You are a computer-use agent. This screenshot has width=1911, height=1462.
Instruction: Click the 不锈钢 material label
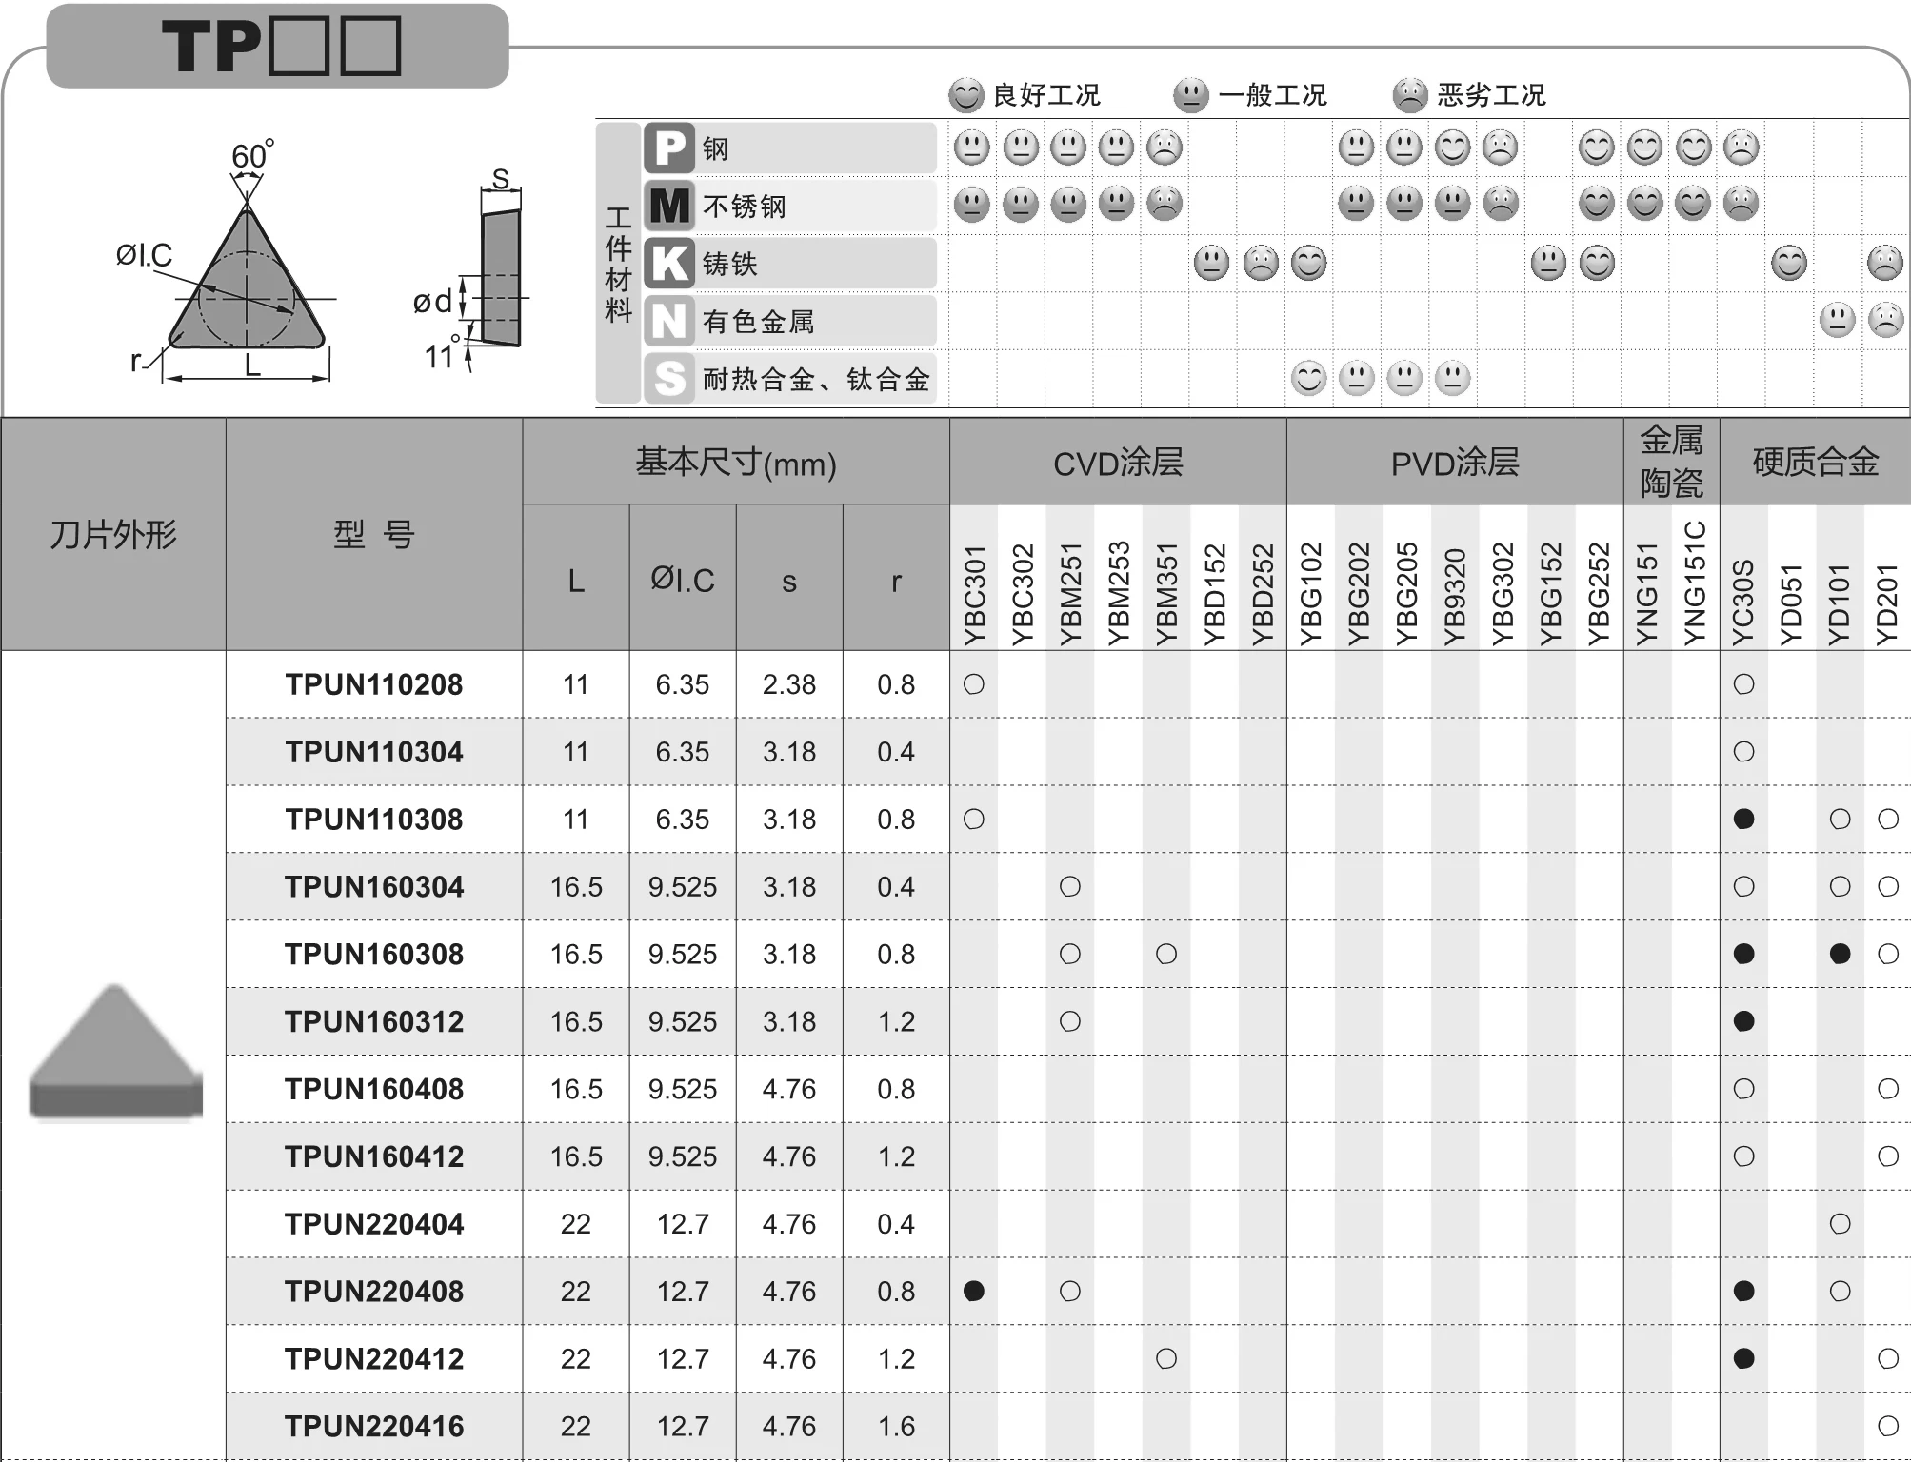745,207
